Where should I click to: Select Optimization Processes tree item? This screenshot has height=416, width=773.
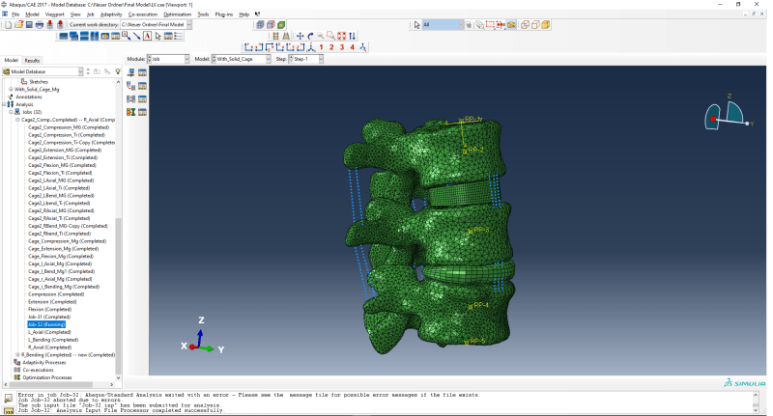pos(47,377)
